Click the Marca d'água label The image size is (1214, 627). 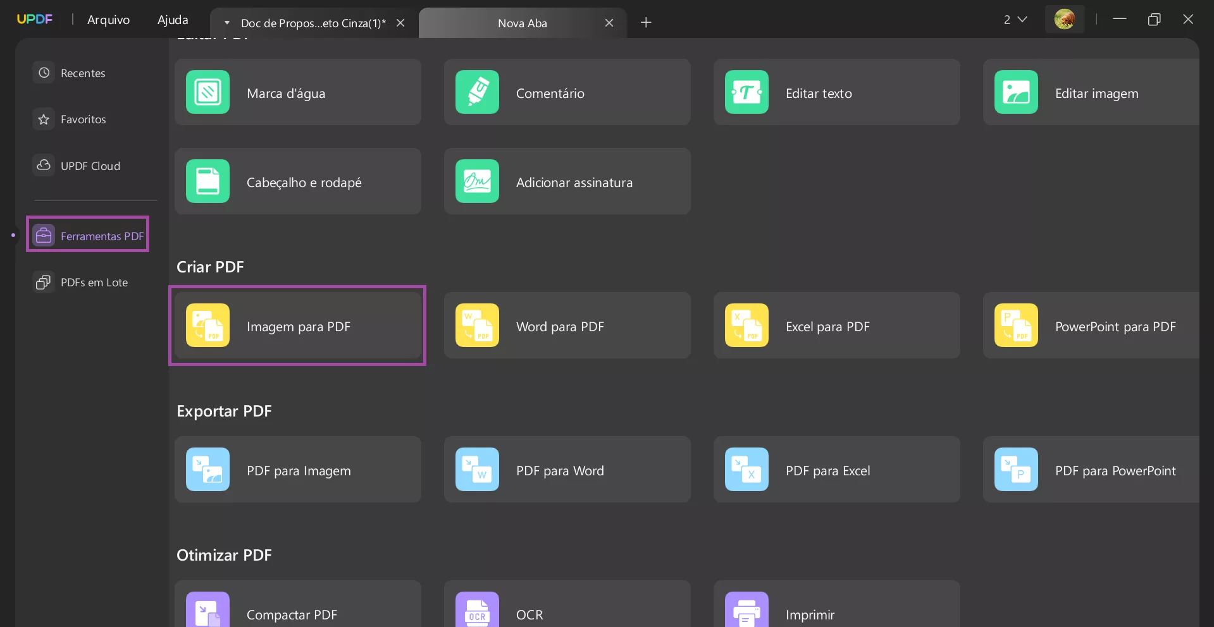point(286,94)
